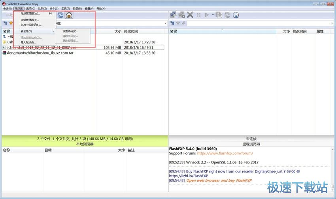Click the remote Connect computers icon
Screen dimensions: 336x199
173,15
